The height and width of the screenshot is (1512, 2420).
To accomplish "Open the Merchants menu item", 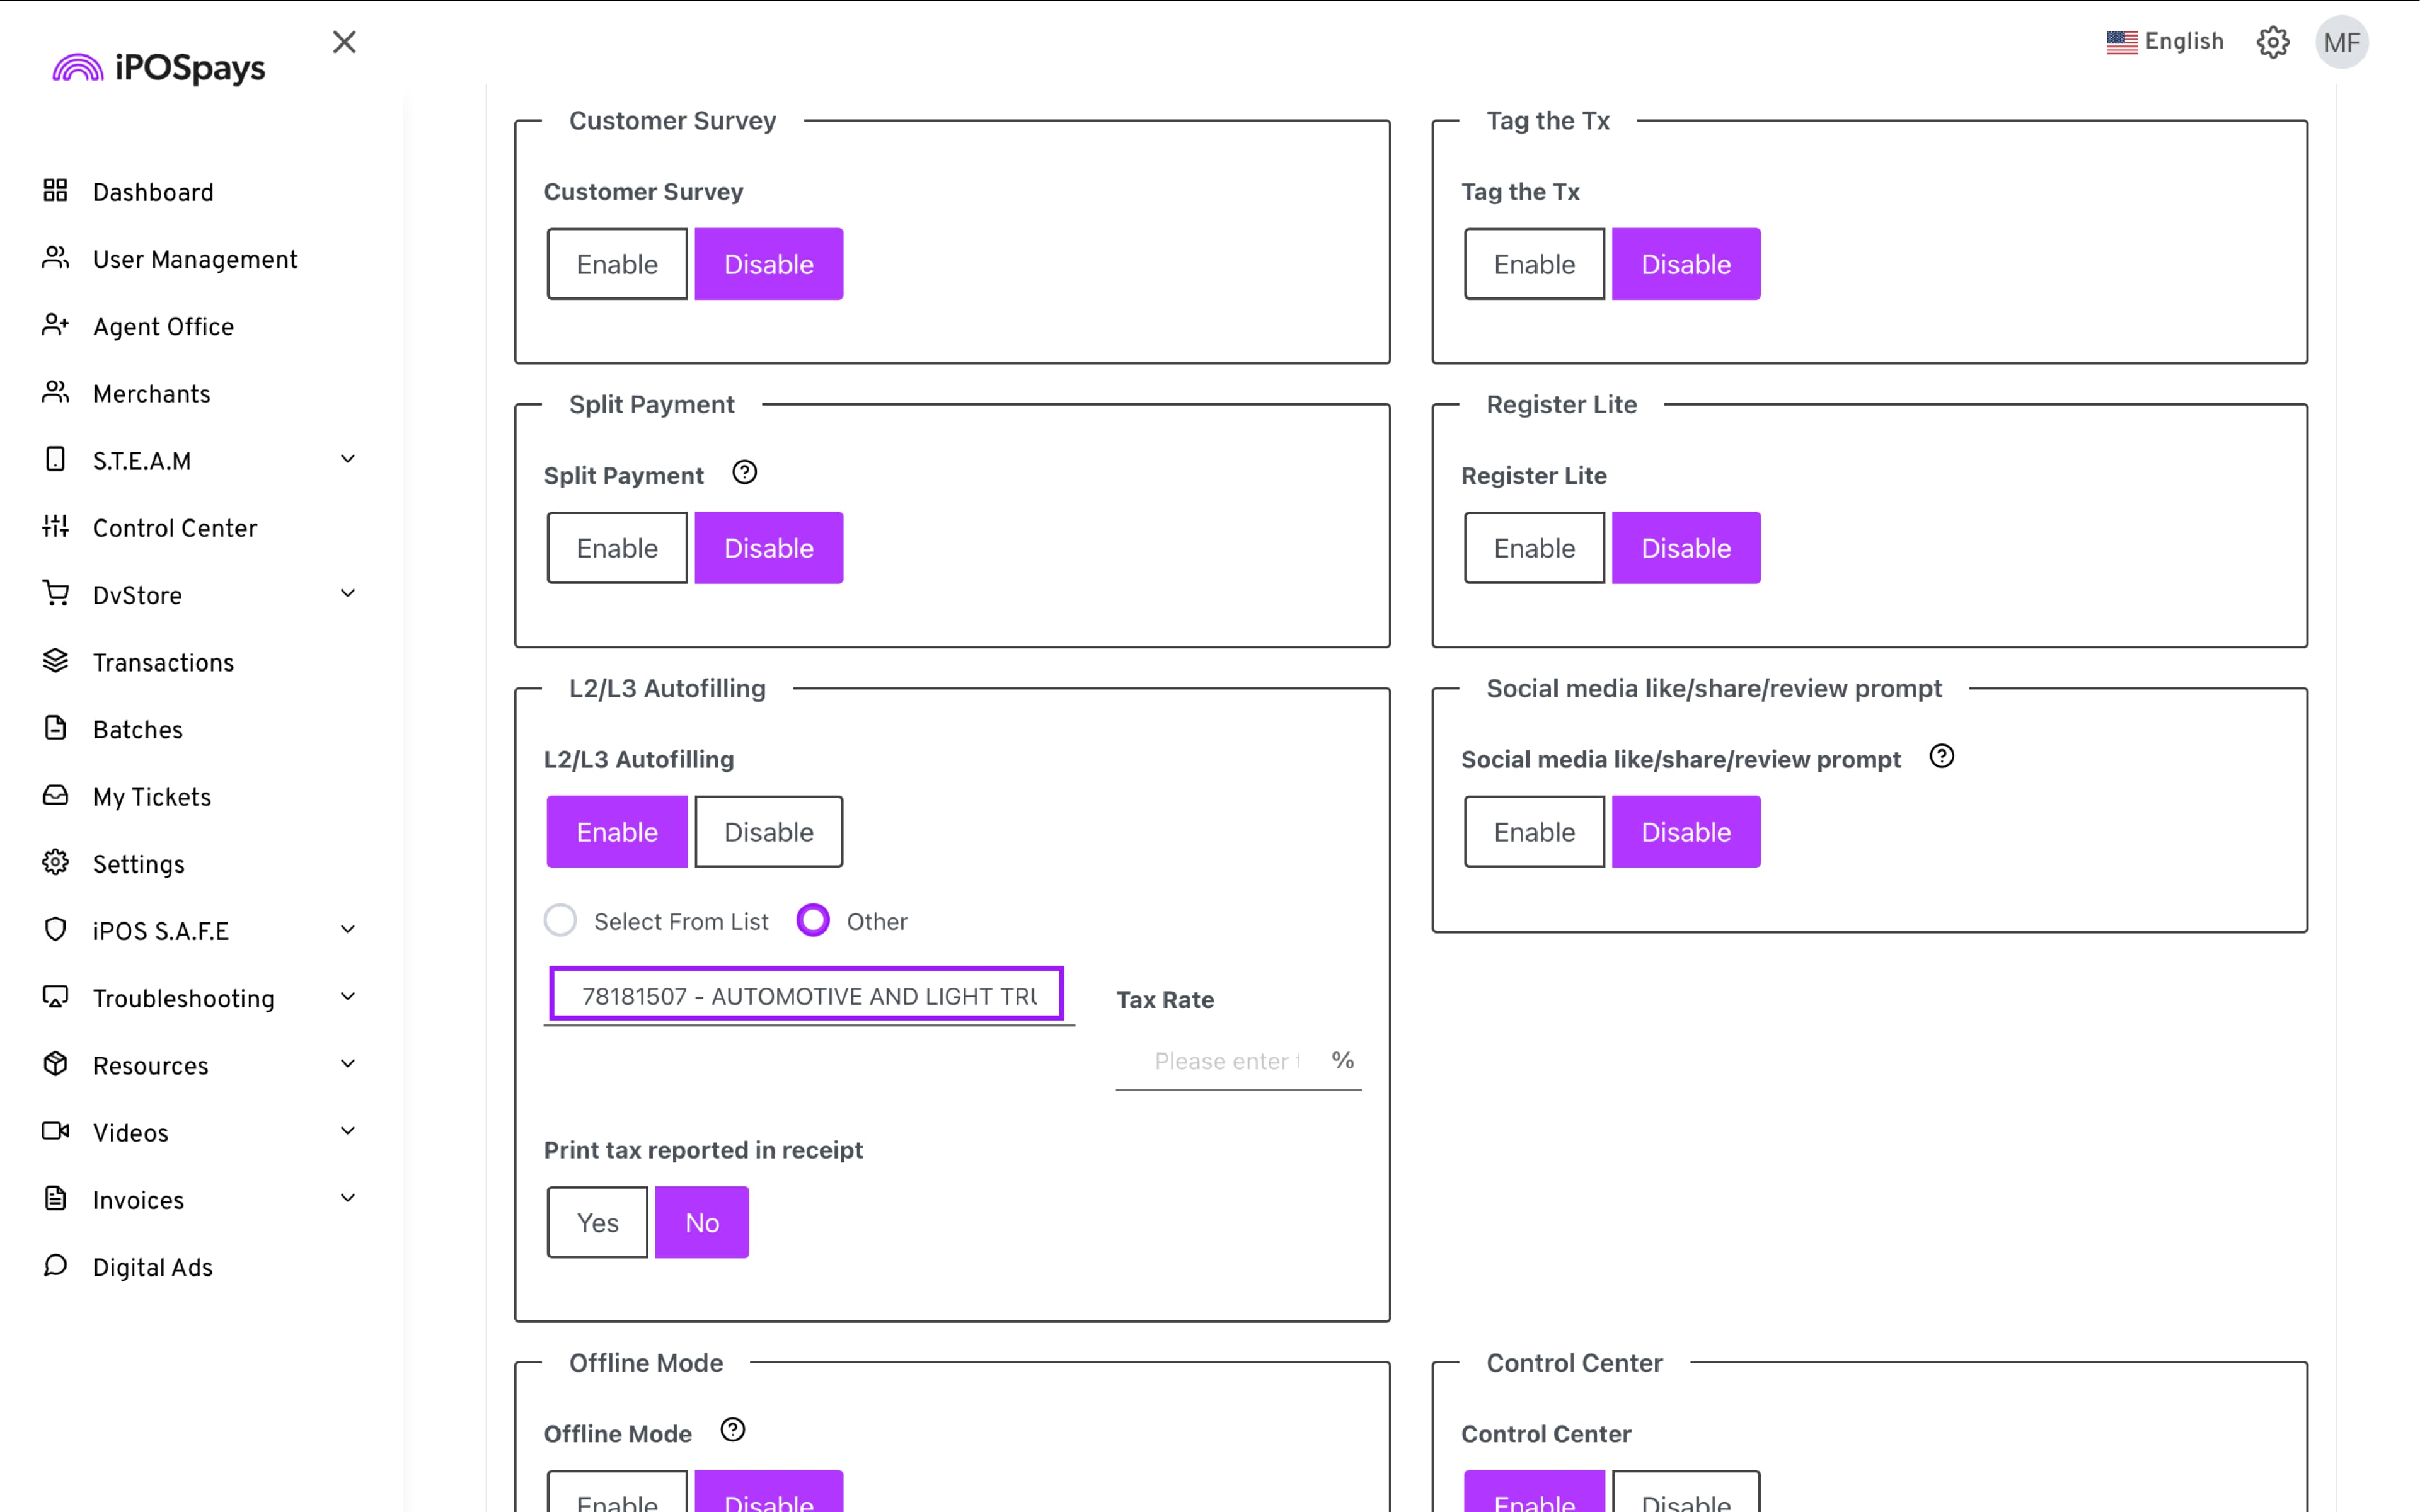I will point(151,394).
